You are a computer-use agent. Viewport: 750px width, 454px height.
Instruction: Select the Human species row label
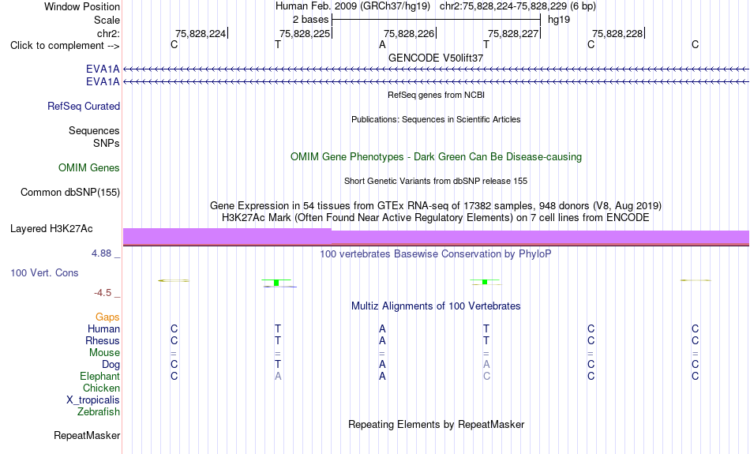[103, 328]
